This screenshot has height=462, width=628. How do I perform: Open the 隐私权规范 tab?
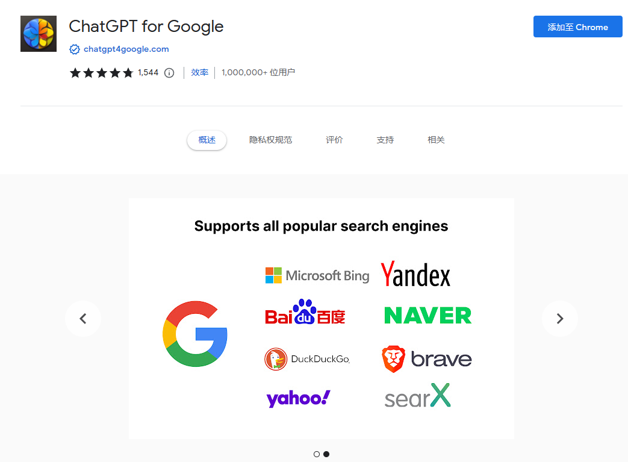tap(271, 139)
